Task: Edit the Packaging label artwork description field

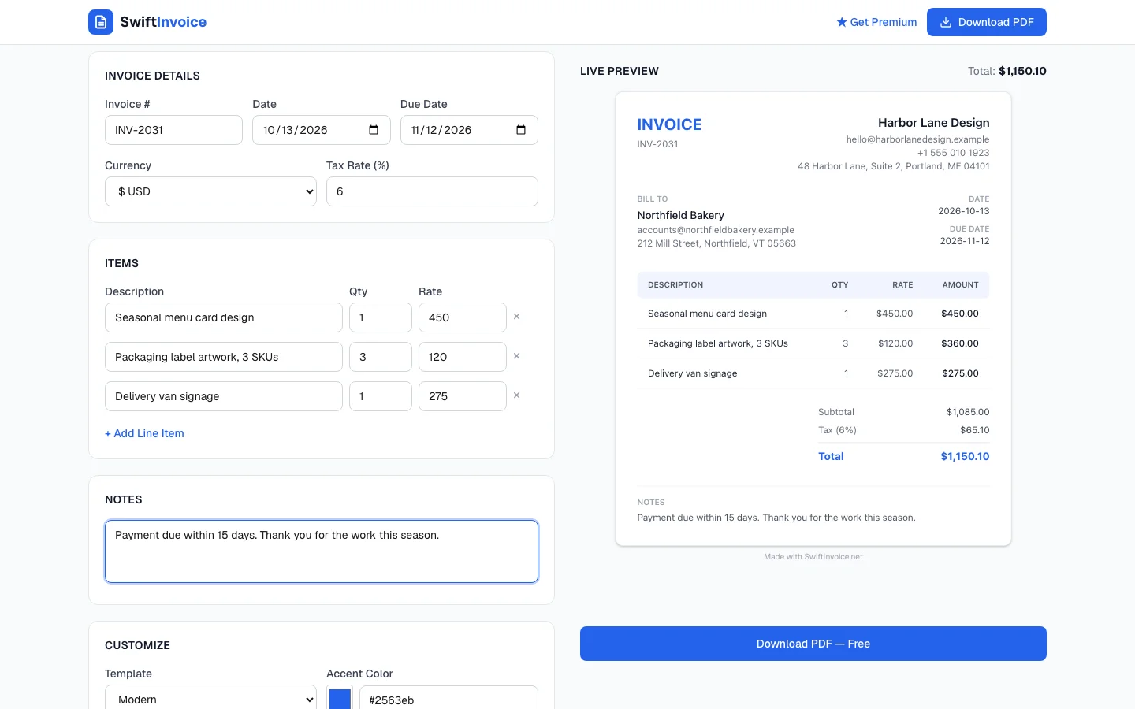Action: [x=224, y=357]
